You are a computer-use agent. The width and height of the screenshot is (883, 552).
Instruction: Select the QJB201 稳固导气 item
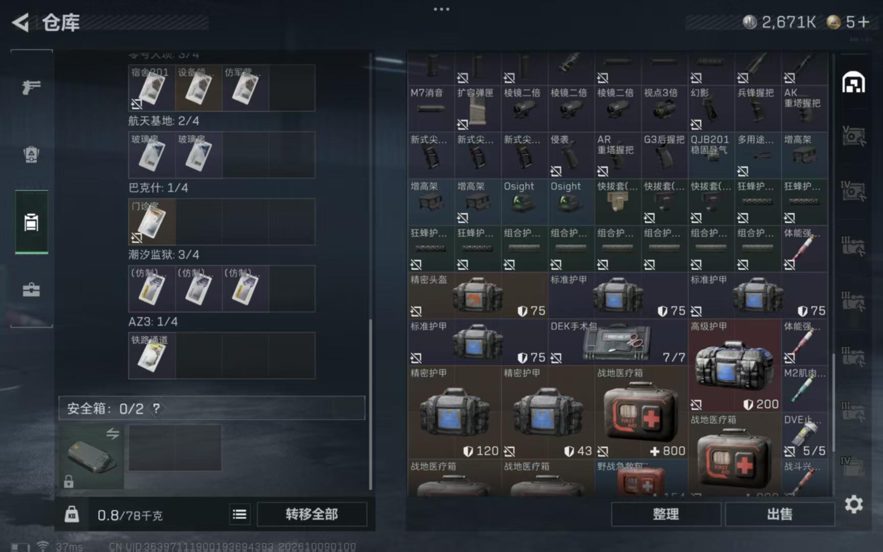pyautogui.click(x=711, y=155)
